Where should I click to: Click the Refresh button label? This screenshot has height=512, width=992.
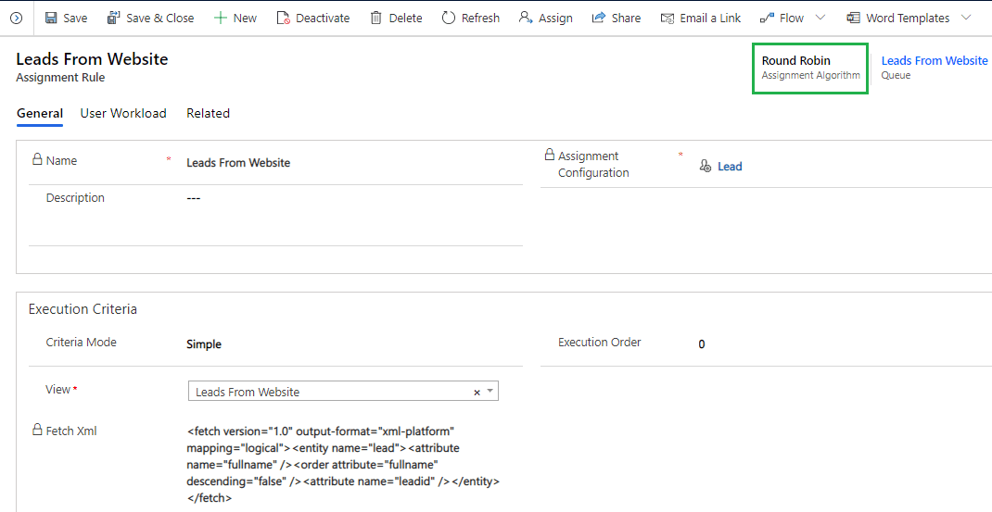click(481, 19)
